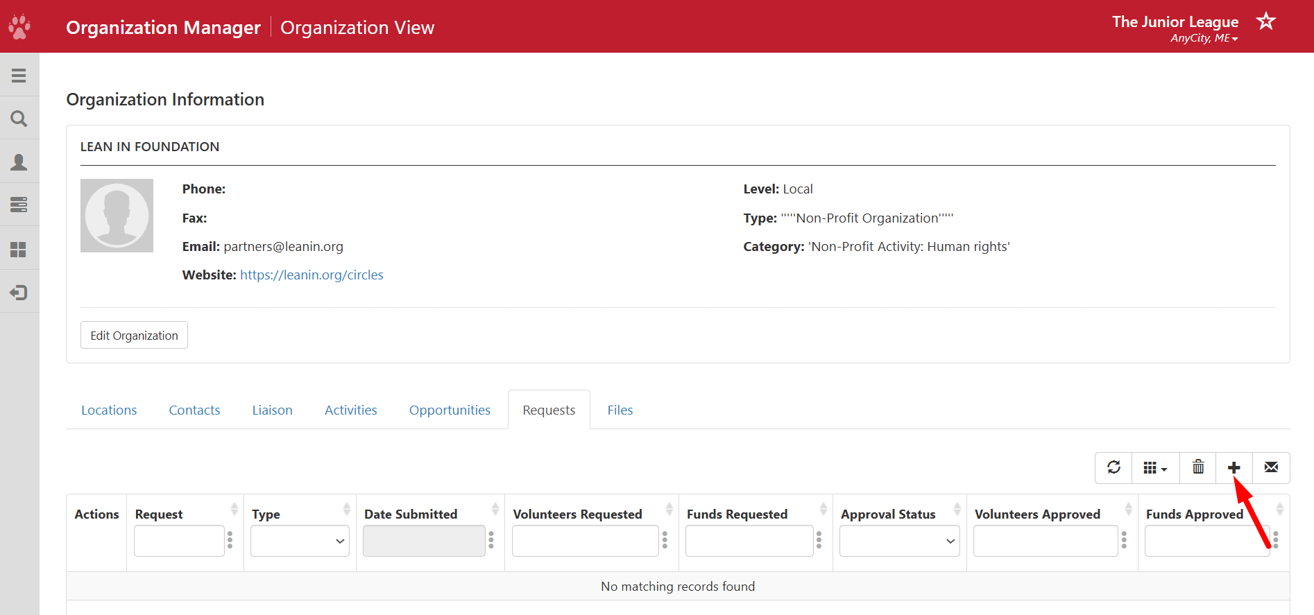
Task: Open the column chooser grid dropdown
Action: (1156, 468)
